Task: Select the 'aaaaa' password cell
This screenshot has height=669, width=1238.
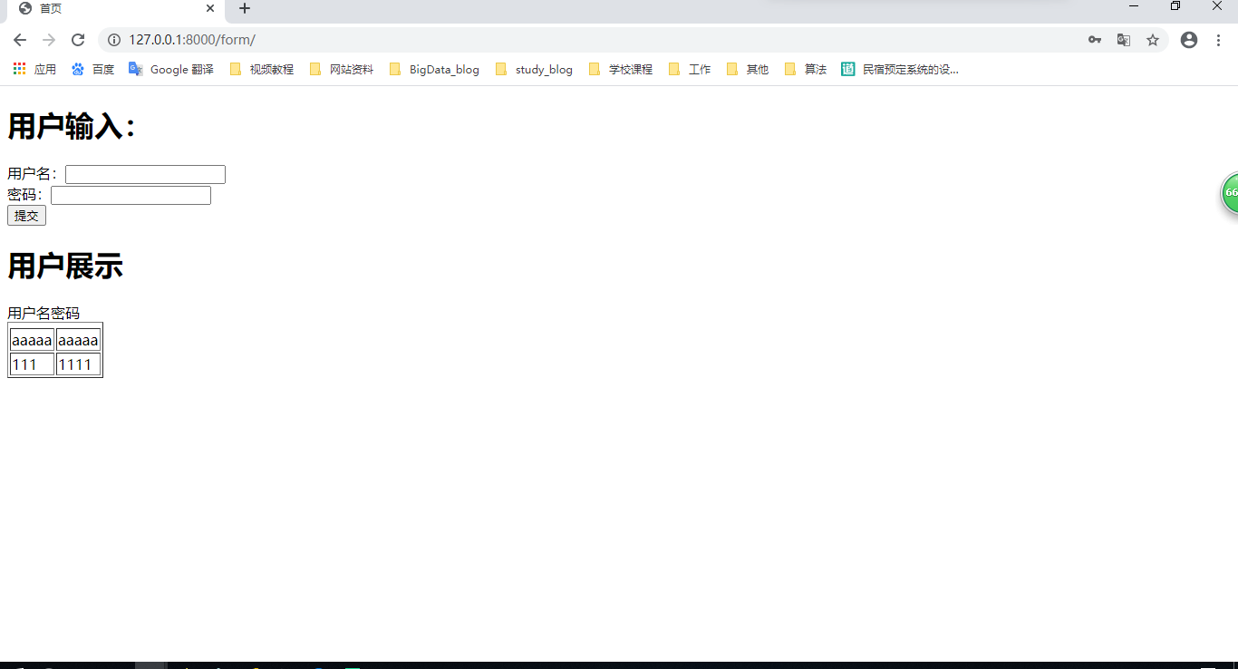Action: 78,340
